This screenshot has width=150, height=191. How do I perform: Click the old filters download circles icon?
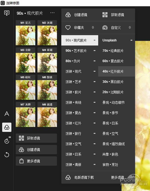tap(68, 177)
